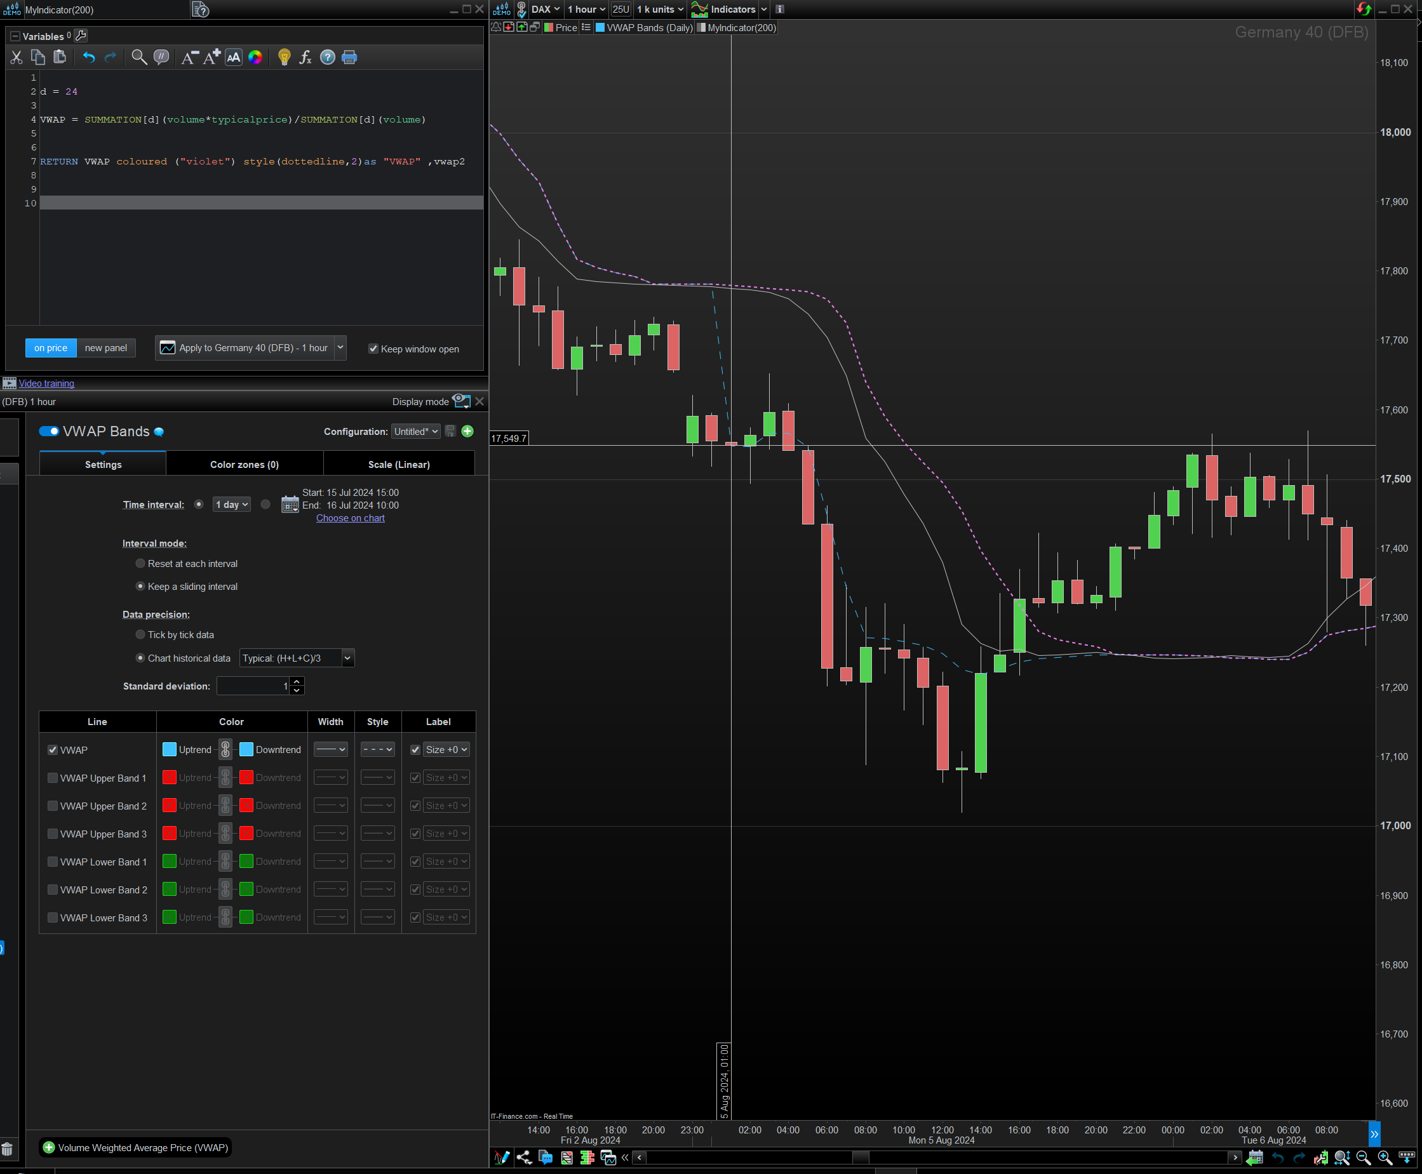Screen dimensions: 1422x1174
Task: Click the VWAP Uptrend blue color swatch
Action: pos(170,749)
